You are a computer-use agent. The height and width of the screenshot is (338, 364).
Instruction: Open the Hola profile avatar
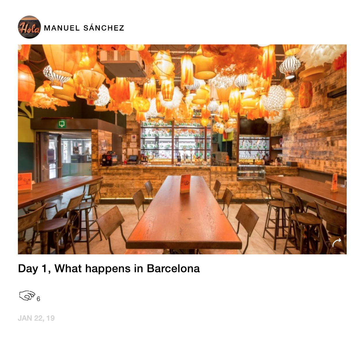[x=29, y=27]
